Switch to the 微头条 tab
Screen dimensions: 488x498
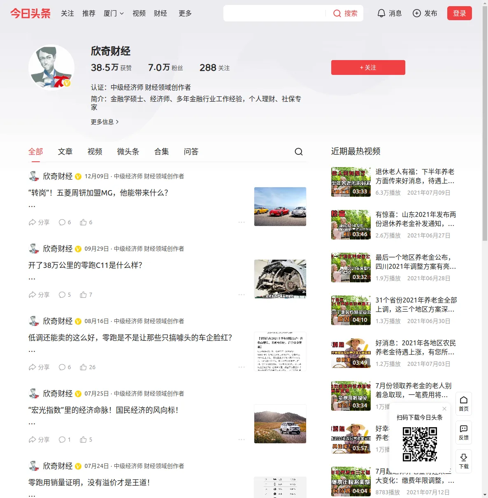[x=128, y=151]
